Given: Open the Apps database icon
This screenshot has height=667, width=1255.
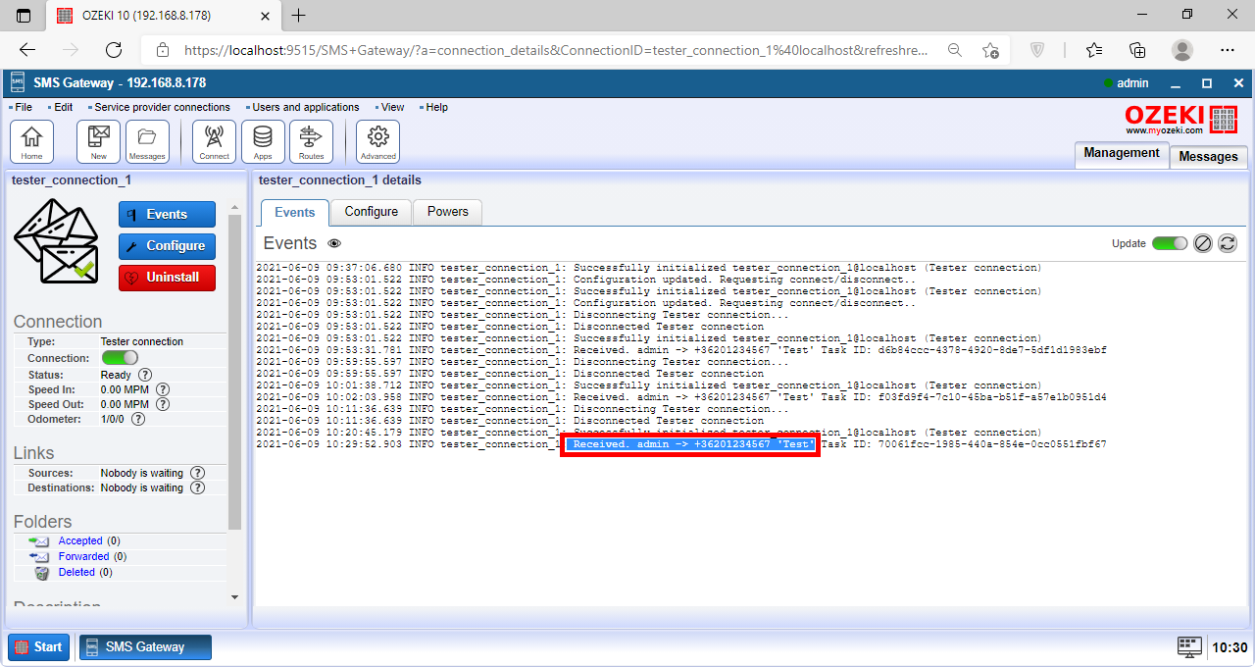Looking at the screenshot, I should 263,141.
